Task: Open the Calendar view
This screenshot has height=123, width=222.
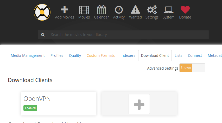Action: coord(102,13)
